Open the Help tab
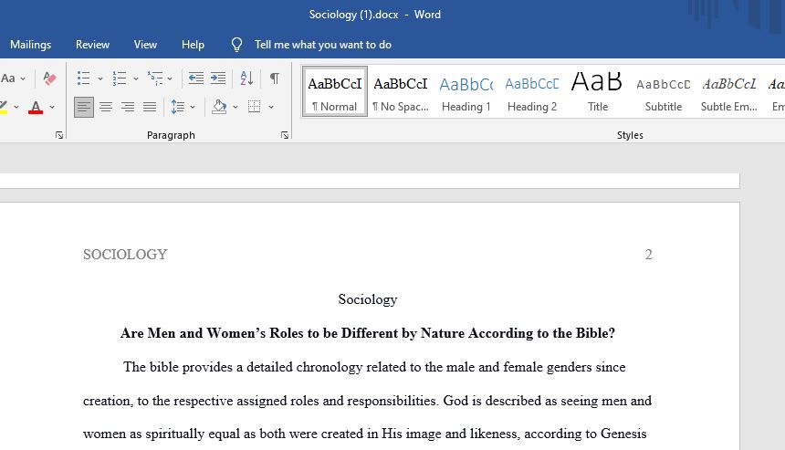The height and width of the screenshot is (450, 785). click(193, 45)
